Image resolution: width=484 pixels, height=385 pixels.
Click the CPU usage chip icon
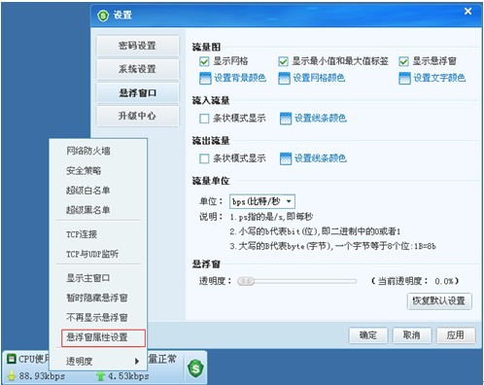pos(12,359)
